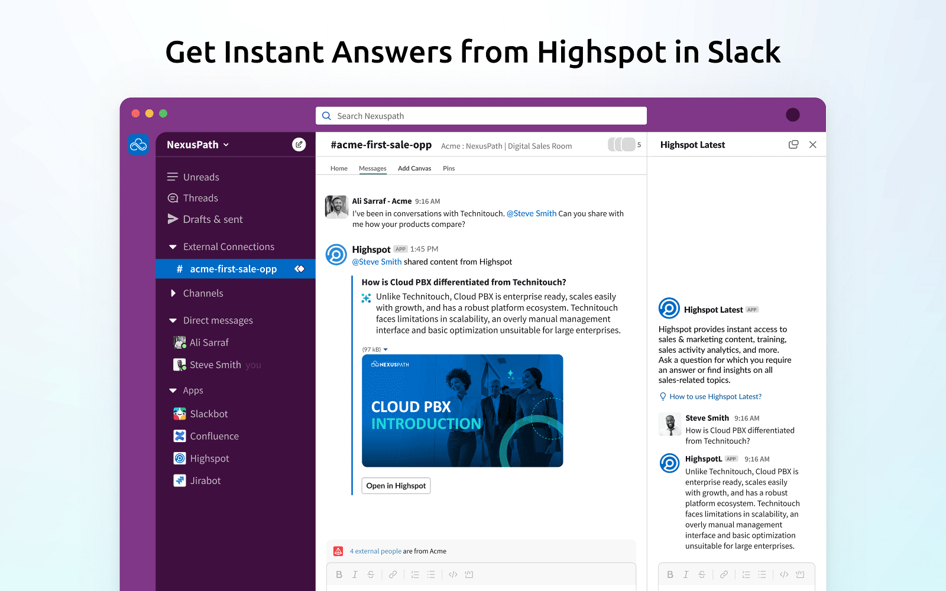Image resolution: width=946 pixels, height=591 pixels.
Task: Open the Highspot app in the sidebar
Action: (x=209, y=459)
